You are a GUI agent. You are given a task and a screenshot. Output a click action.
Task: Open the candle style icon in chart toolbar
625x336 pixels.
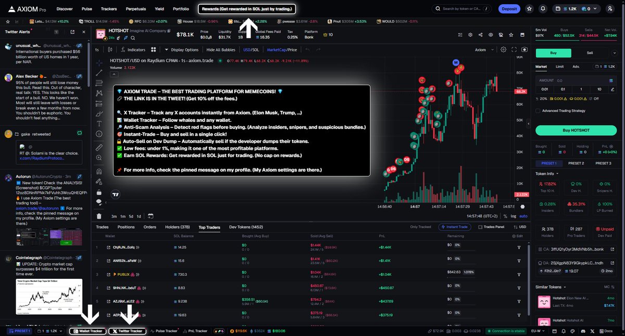(110, 50)
